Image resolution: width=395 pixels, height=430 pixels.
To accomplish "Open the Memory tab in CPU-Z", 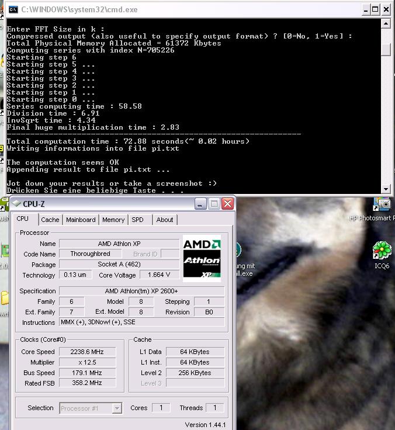I will [113, 220].
